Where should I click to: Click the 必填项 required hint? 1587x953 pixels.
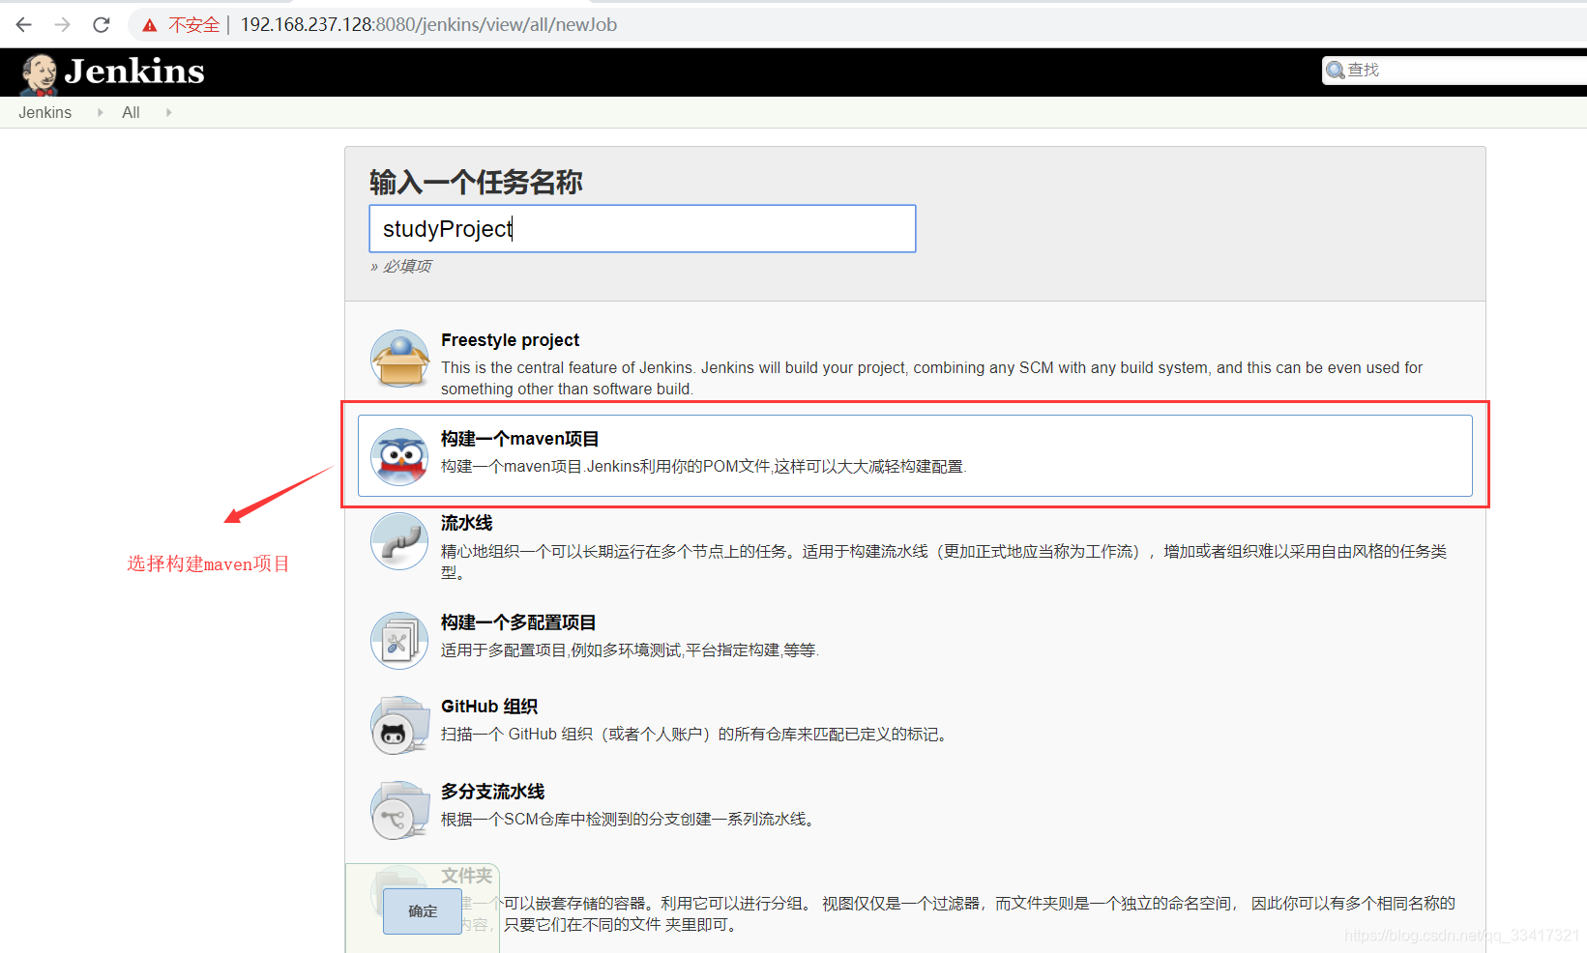pos(401,267)
